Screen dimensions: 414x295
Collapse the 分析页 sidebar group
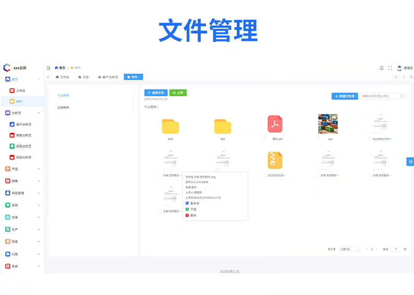pos(39,113)
